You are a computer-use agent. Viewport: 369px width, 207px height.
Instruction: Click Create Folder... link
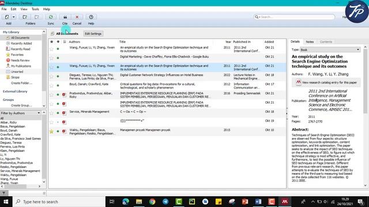22,83
